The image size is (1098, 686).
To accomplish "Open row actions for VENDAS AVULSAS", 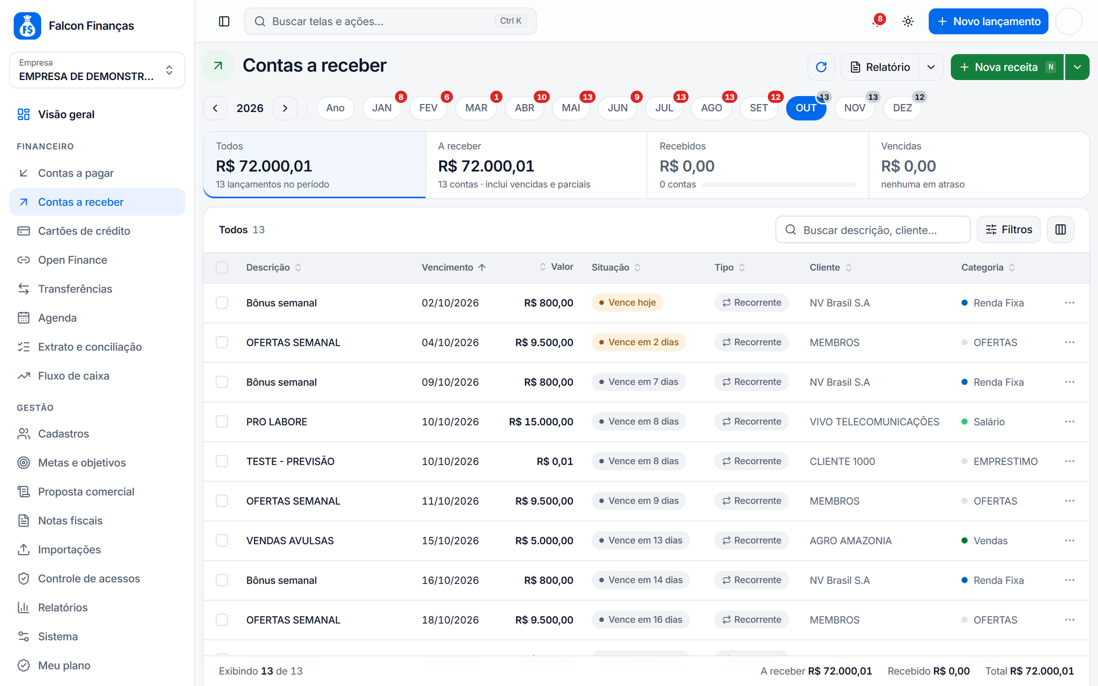I will 1069,541.
